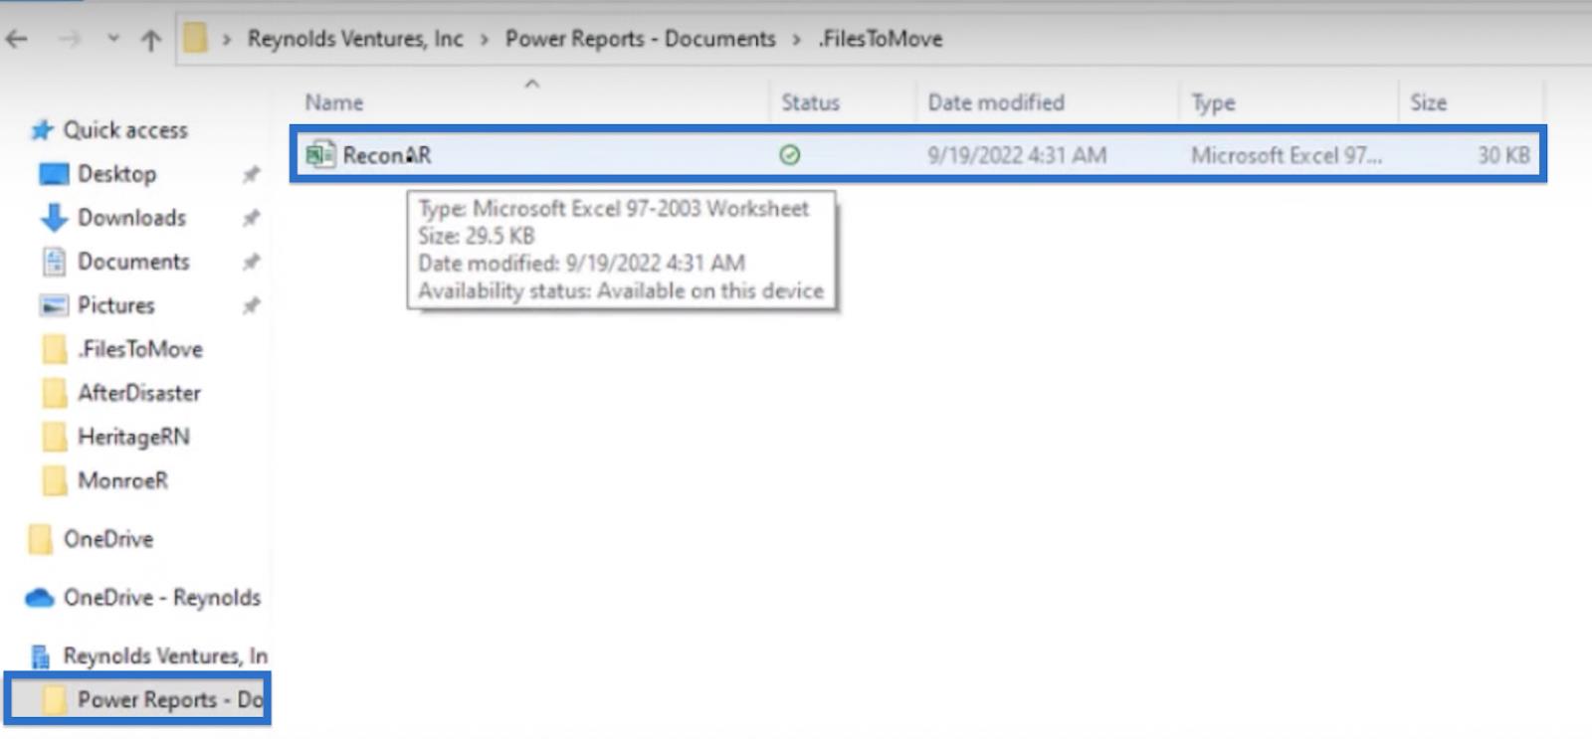
Task: Sort files by the Type column header
Action: pyautogui.click(x=1213, y=102)
